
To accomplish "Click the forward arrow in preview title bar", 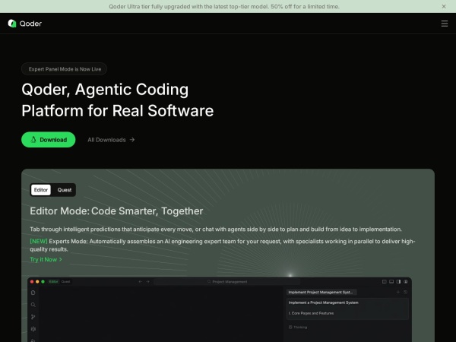I will (147, 281).
